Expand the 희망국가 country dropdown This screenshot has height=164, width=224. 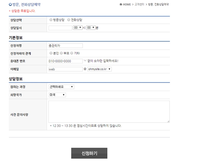tap(57, 95)
